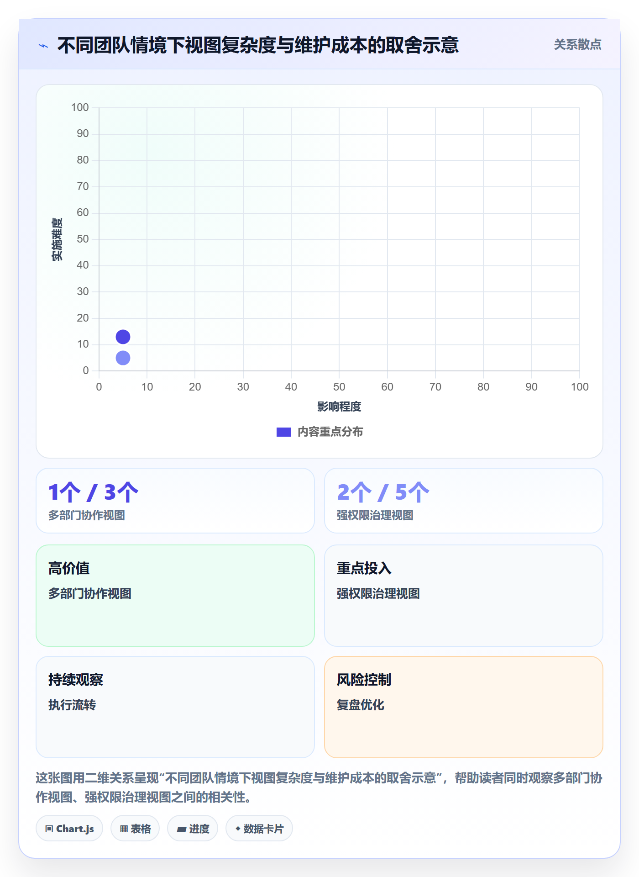Image resolution: width=639 pixels, height=877 pixels.
Task: Click 多部门协作视图 under the 1个 / 3个 stat
Action: [x=87, y=515]
